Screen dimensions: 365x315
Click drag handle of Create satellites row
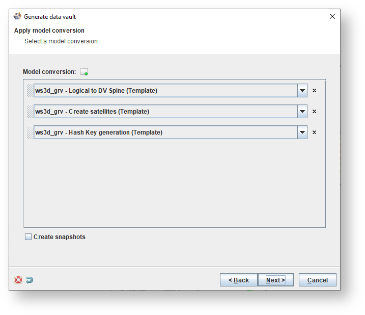pos(30,112)
